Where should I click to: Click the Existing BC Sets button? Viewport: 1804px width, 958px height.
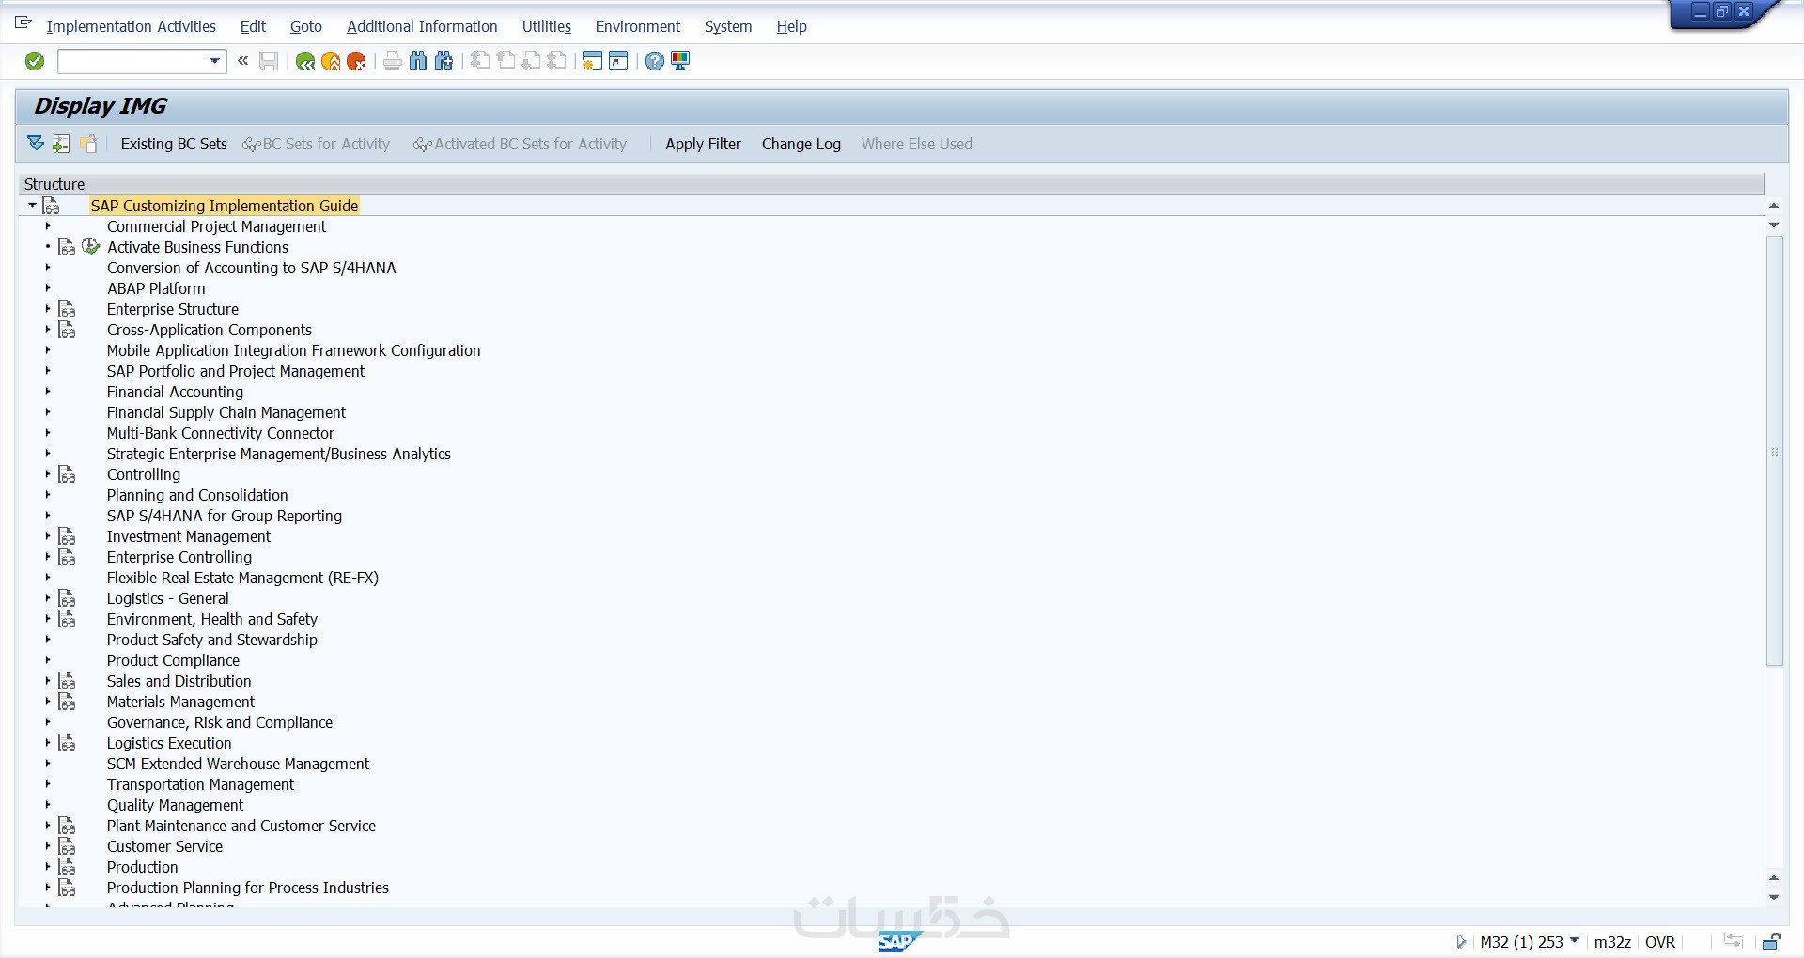tap(174, 144)
